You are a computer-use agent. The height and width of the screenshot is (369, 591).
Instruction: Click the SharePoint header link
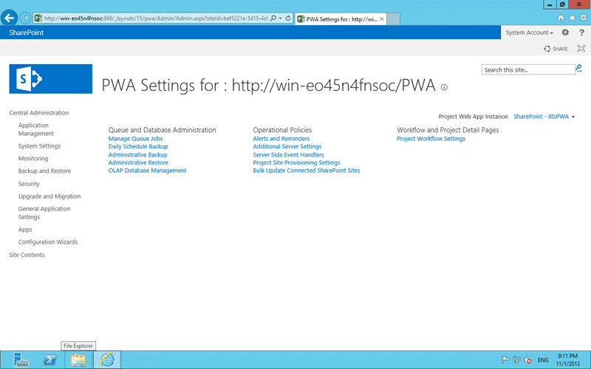(27, 32)
